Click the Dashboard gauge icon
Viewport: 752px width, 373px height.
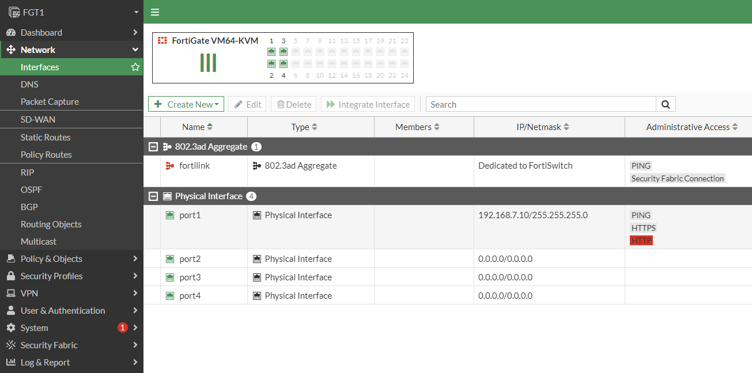[10, 32]
